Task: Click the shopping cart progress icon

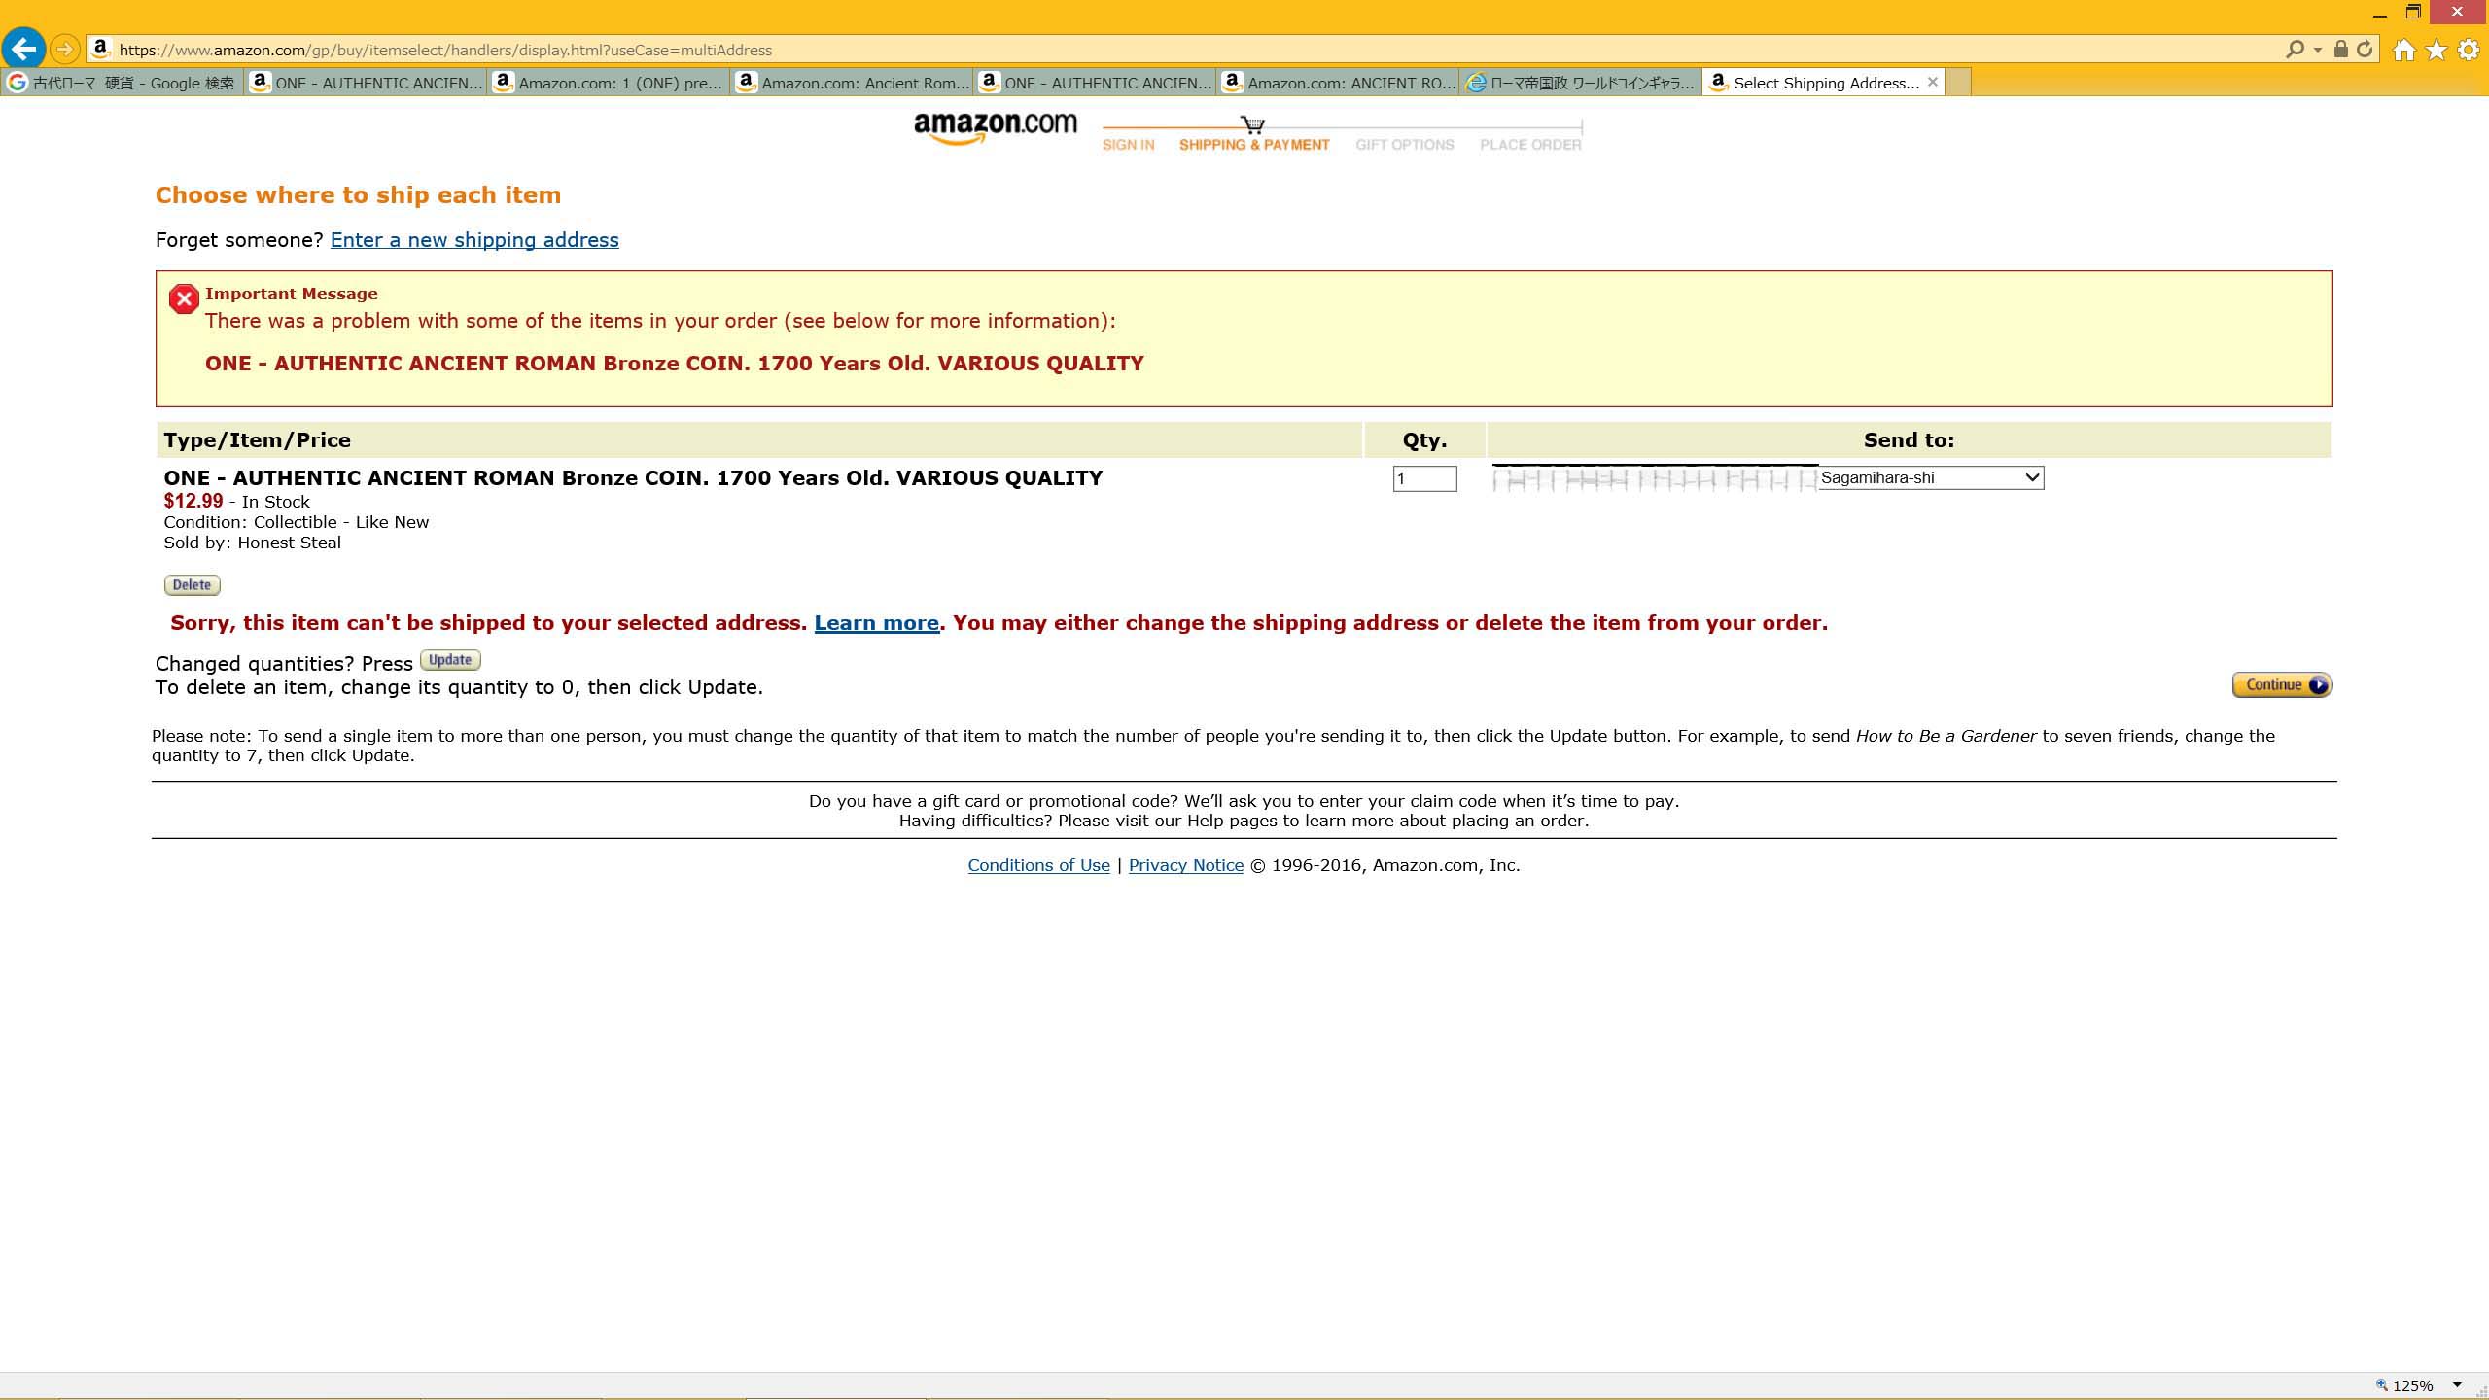Action: click(x=1252, y=124)
